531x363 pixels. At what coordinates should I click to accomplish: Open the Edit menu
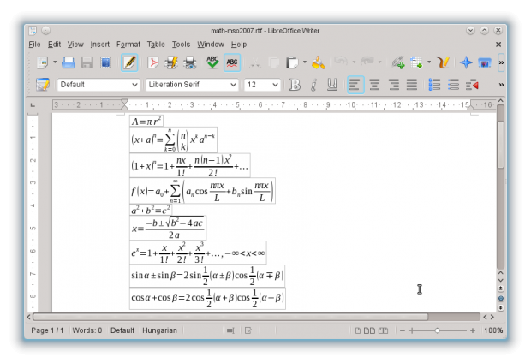coord(54,45)
